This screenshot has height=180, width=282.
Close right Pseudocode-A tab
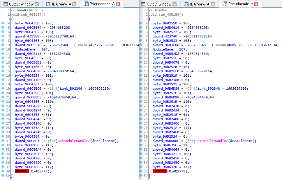pyautogui.click(x=256, y=4)
